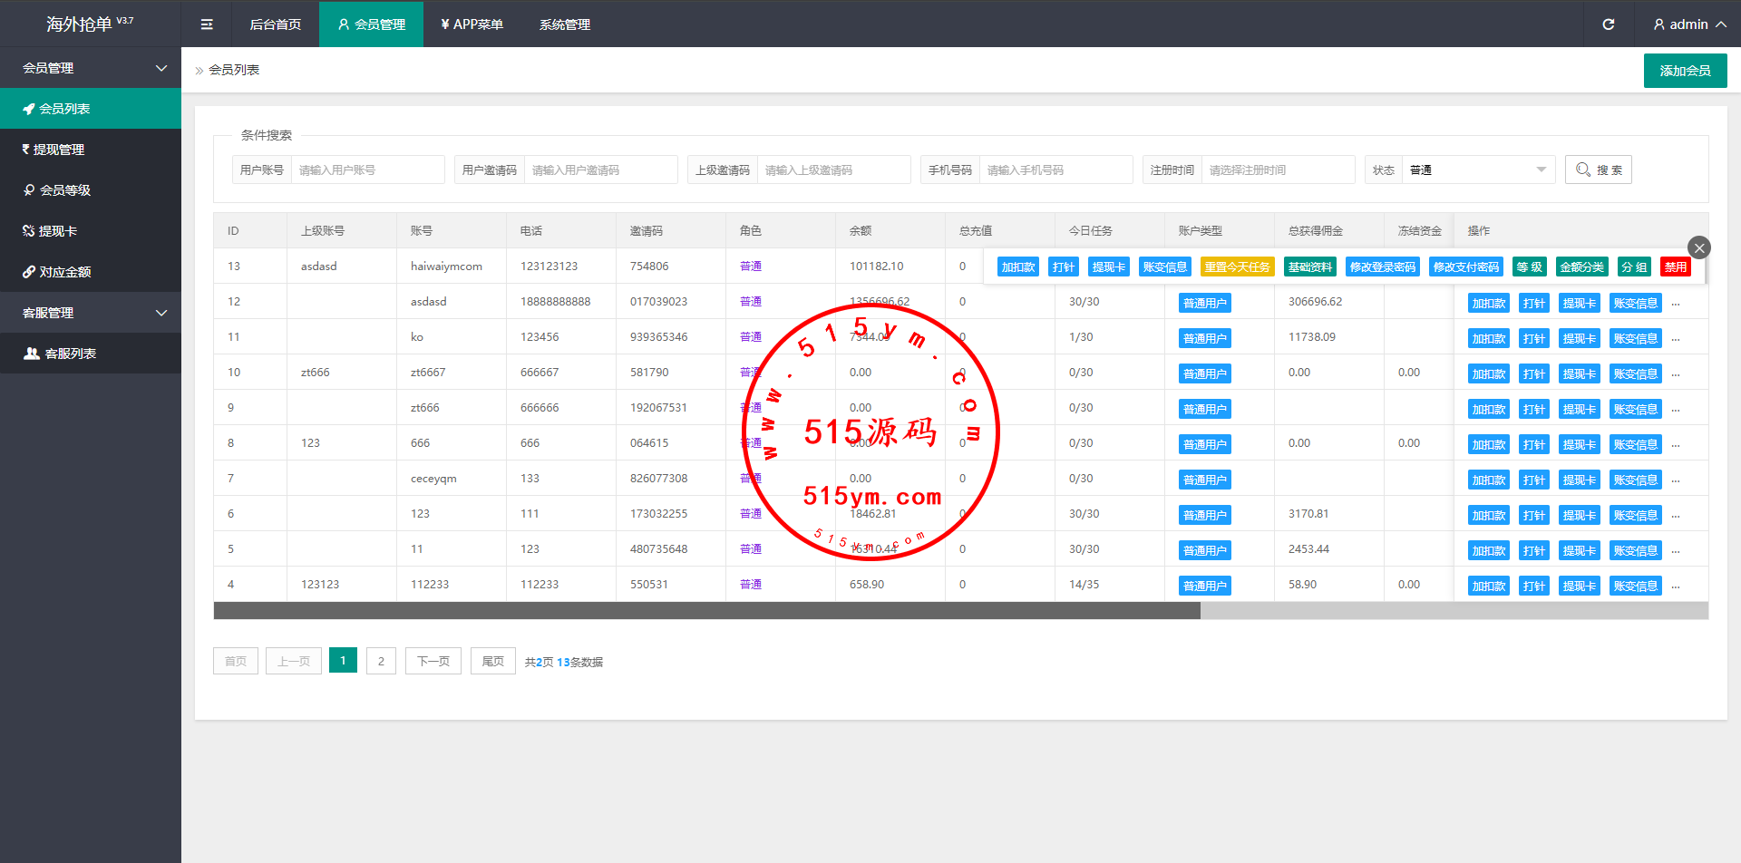Close the expanded action buttons popup
The width and height of the screenshot is (1741, 863).
(1698, 247)
